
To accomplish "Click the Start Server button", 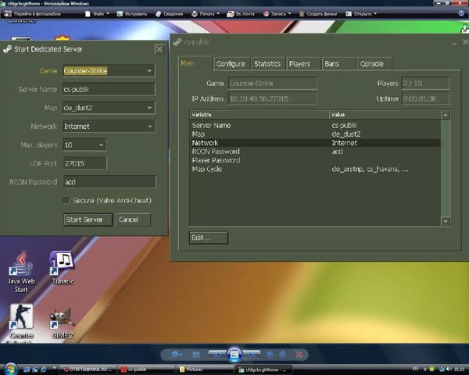I will pyautogui.click(x=88, y=220).
